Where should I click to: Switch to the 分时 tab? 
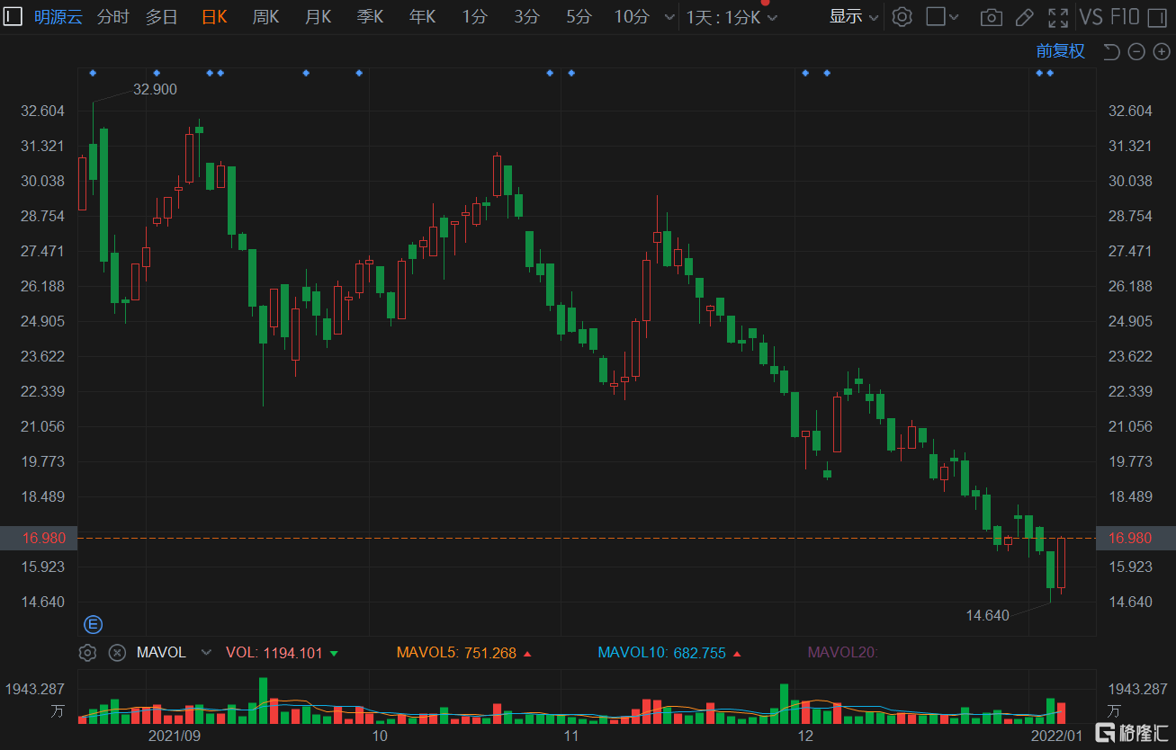(112, 17)
